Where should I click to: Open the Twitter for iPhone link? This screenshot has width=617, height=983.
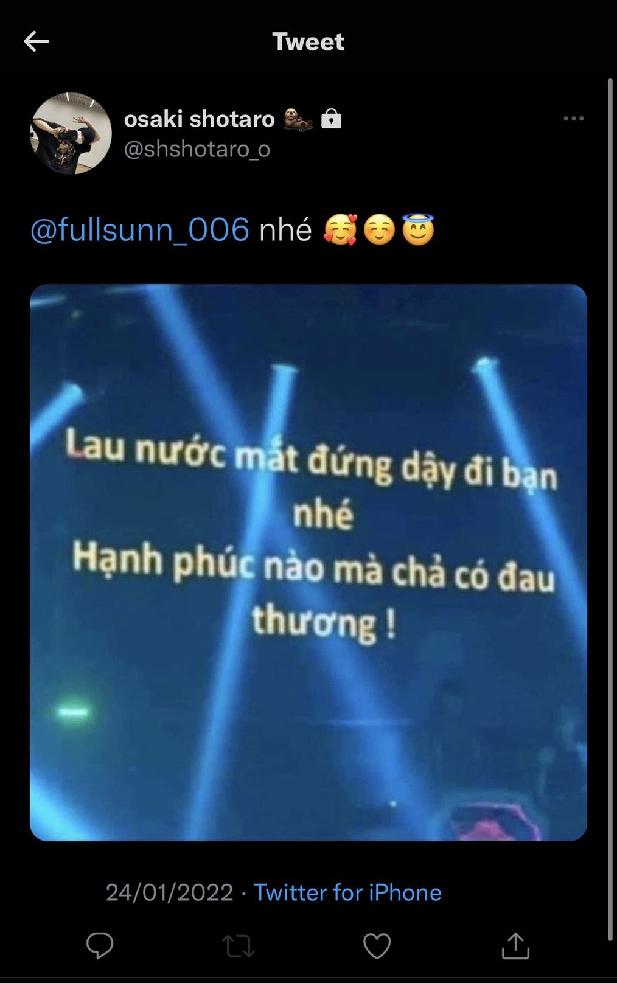(x=347, y=892)
